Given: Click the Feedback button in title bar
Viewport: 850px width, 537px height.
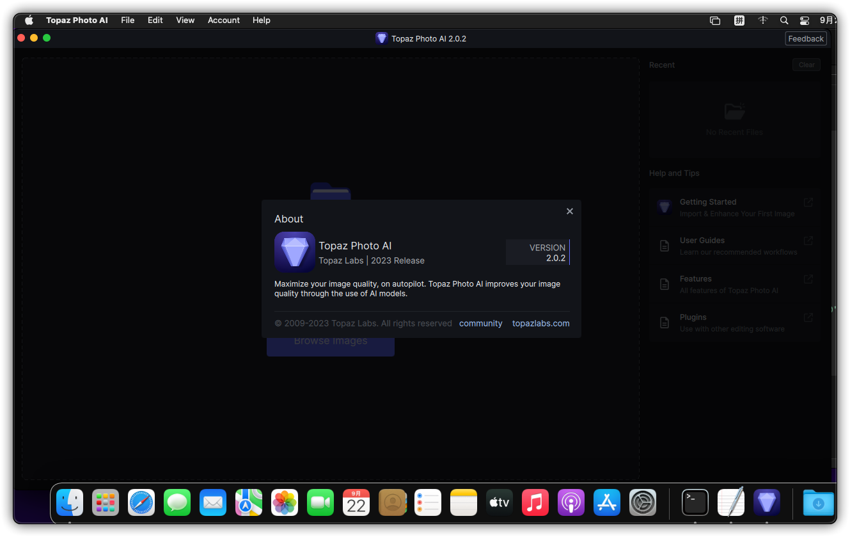Looking at the screenshot, I should 806,38.
